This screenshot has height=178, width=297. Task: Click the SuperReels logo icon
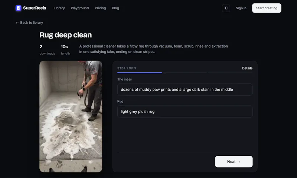18,8
